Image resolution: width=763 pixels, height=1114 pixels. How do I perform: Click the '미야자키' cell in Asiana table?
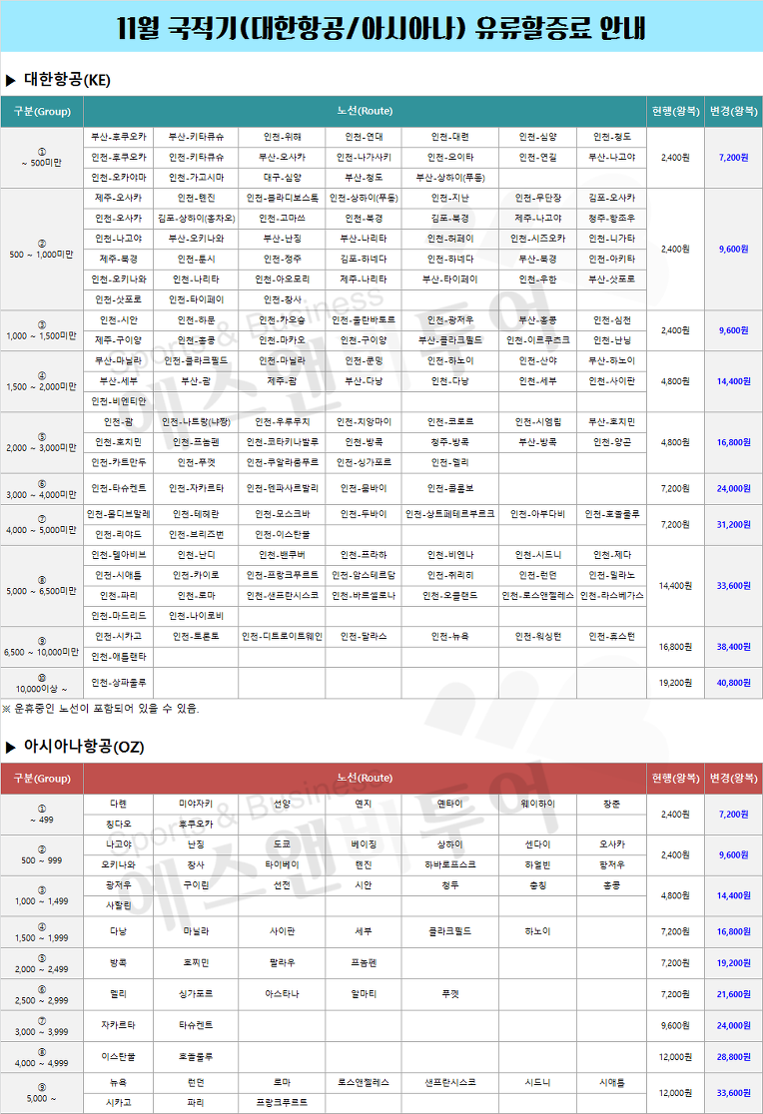click(196, 805)
